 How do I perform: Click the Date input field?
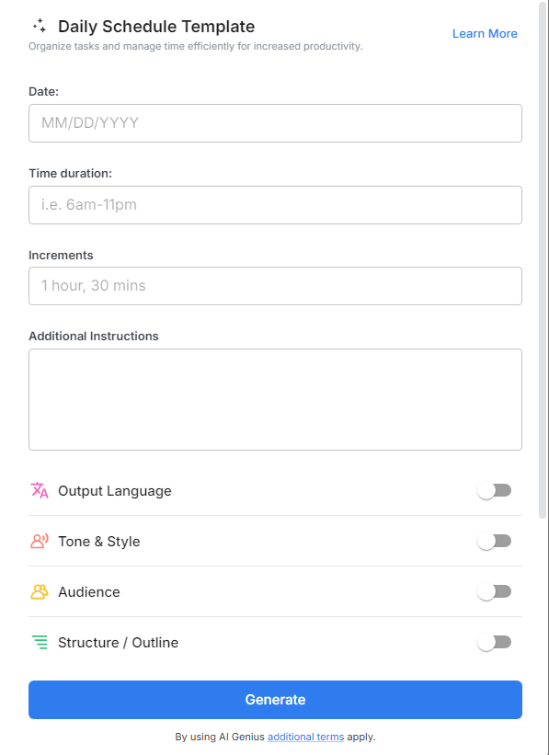[x=274, y=123]
